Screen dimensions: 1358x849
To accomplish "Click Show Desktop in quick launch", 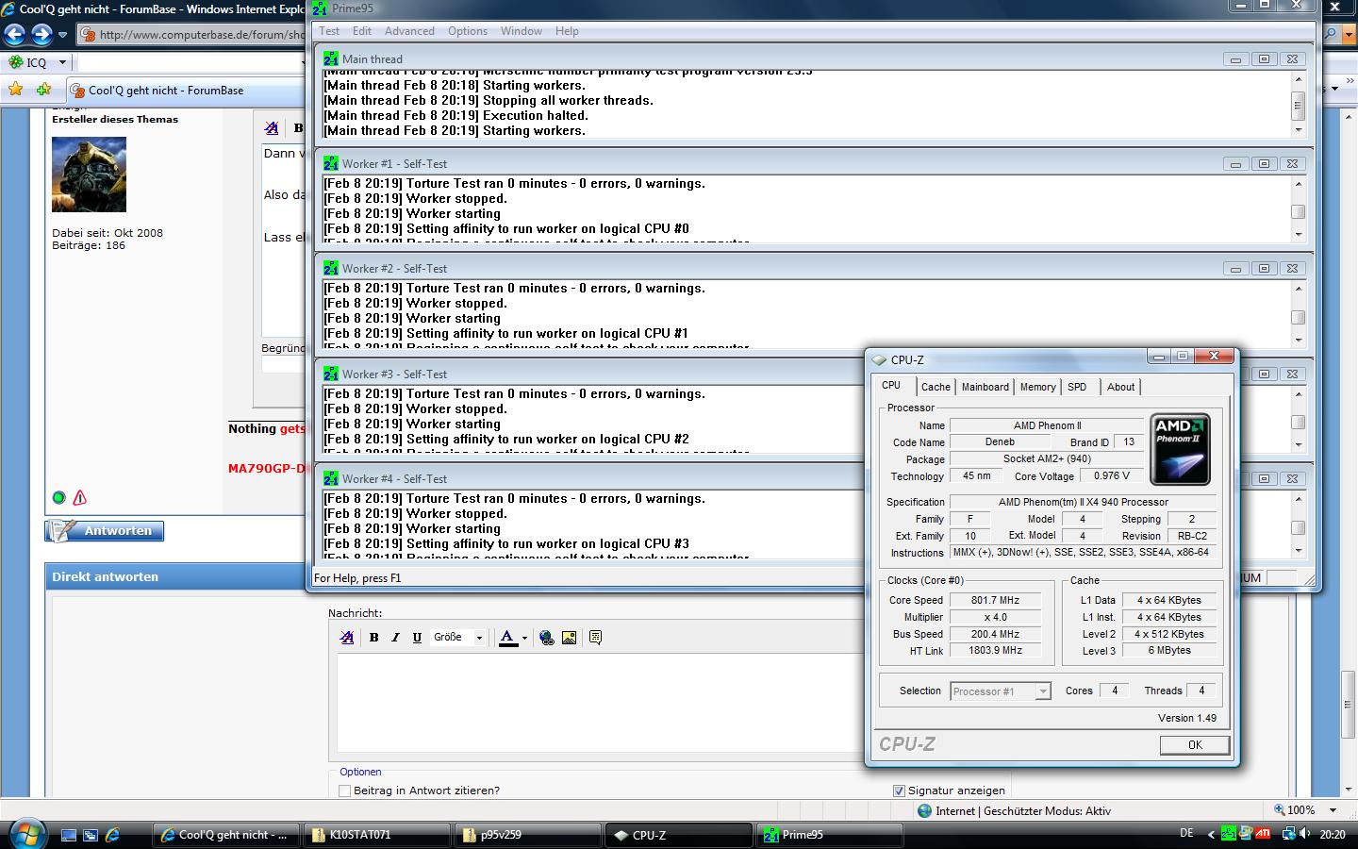I will [x=69, y=835].
